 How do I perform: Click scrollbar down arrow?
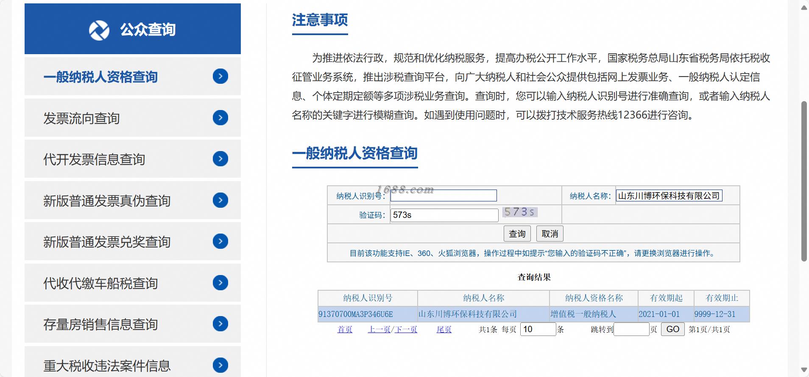[804, 370]
